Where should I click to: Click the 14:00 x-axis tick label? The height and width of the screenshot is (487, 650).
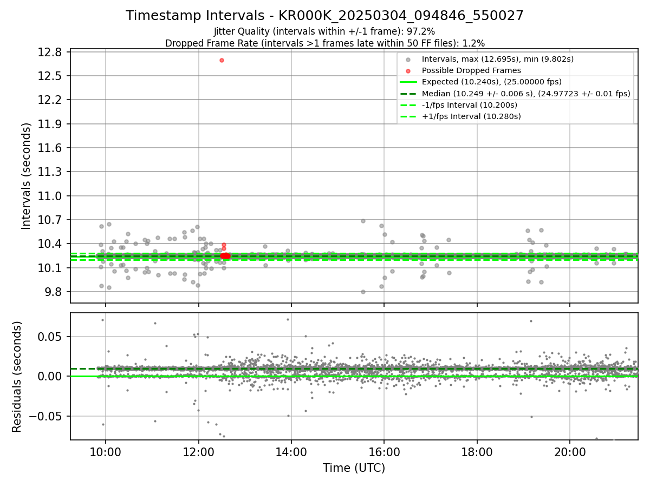pos(291,452)
